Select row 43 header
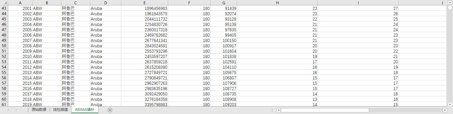 [4, 8]
